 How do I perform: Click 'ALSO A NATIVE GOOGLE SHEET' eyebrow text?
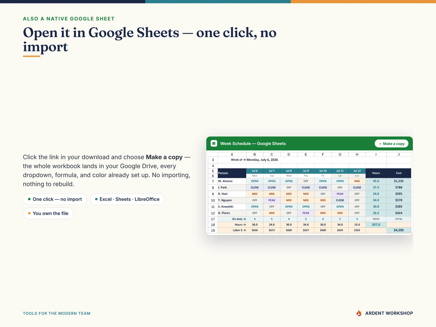69,19
